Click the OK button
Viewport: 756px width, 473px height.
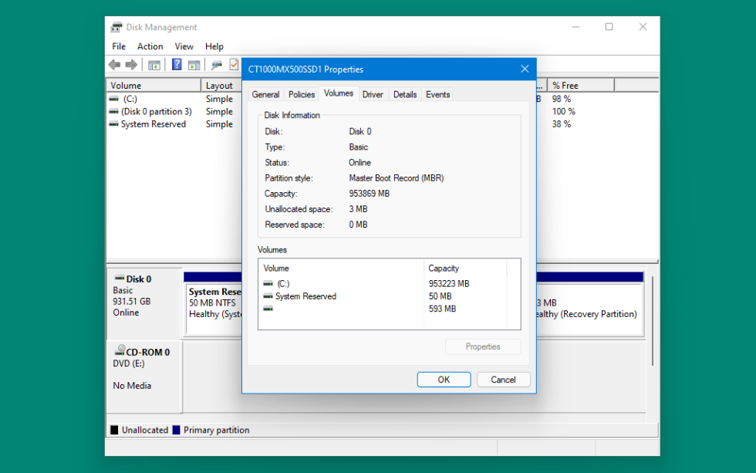click(444, 379)
